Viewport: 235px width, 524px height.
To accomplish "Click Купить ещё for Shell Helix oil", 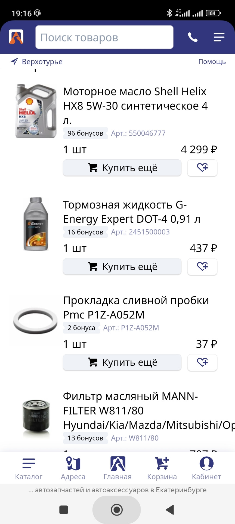I will pyautogui.click(x=122, y=168).
